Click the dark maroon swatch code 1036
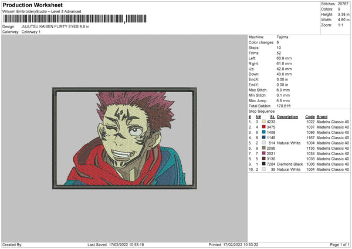352x249 pixels. point(264,159)
